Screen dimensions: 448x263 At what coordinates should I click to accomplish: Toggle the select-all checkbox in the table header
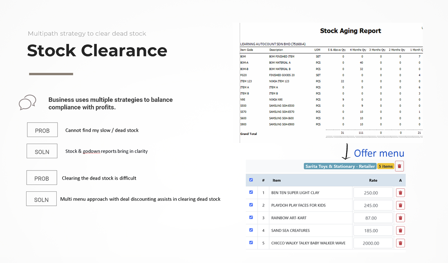251,180
